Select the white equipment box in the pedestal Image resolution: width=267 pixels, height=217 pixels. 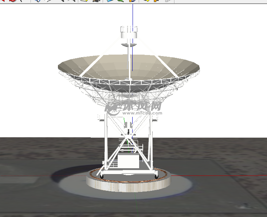click(x=128, y=161)
